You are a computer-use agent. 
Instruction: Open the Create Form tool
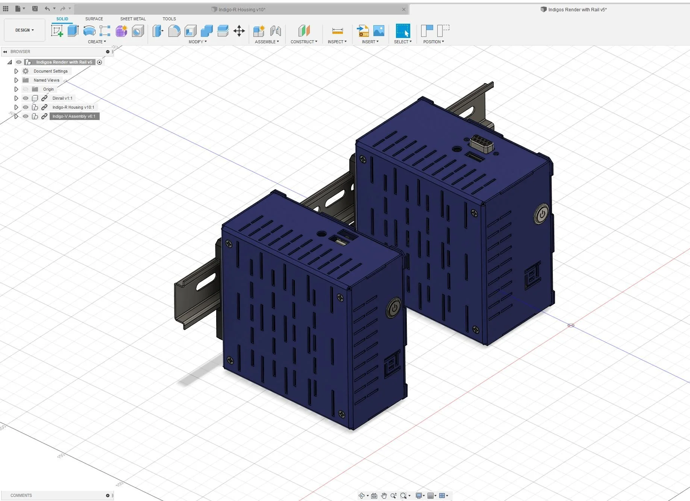pyautogui.click(x=121, y=31)
